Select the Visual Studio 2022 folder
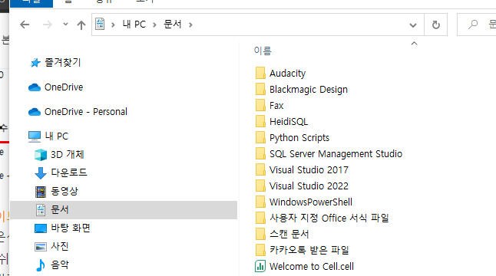The height and width of the screenshot is (276, 496). [x=309, y=186]
